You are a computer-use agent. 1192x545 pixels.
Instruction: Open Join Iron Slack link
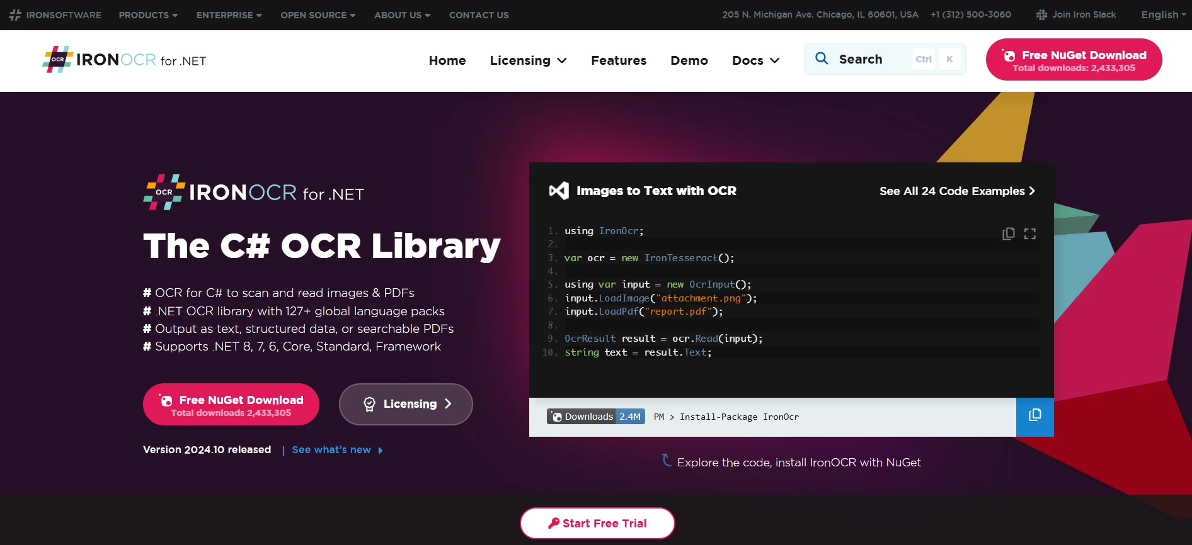point(1076,14)
